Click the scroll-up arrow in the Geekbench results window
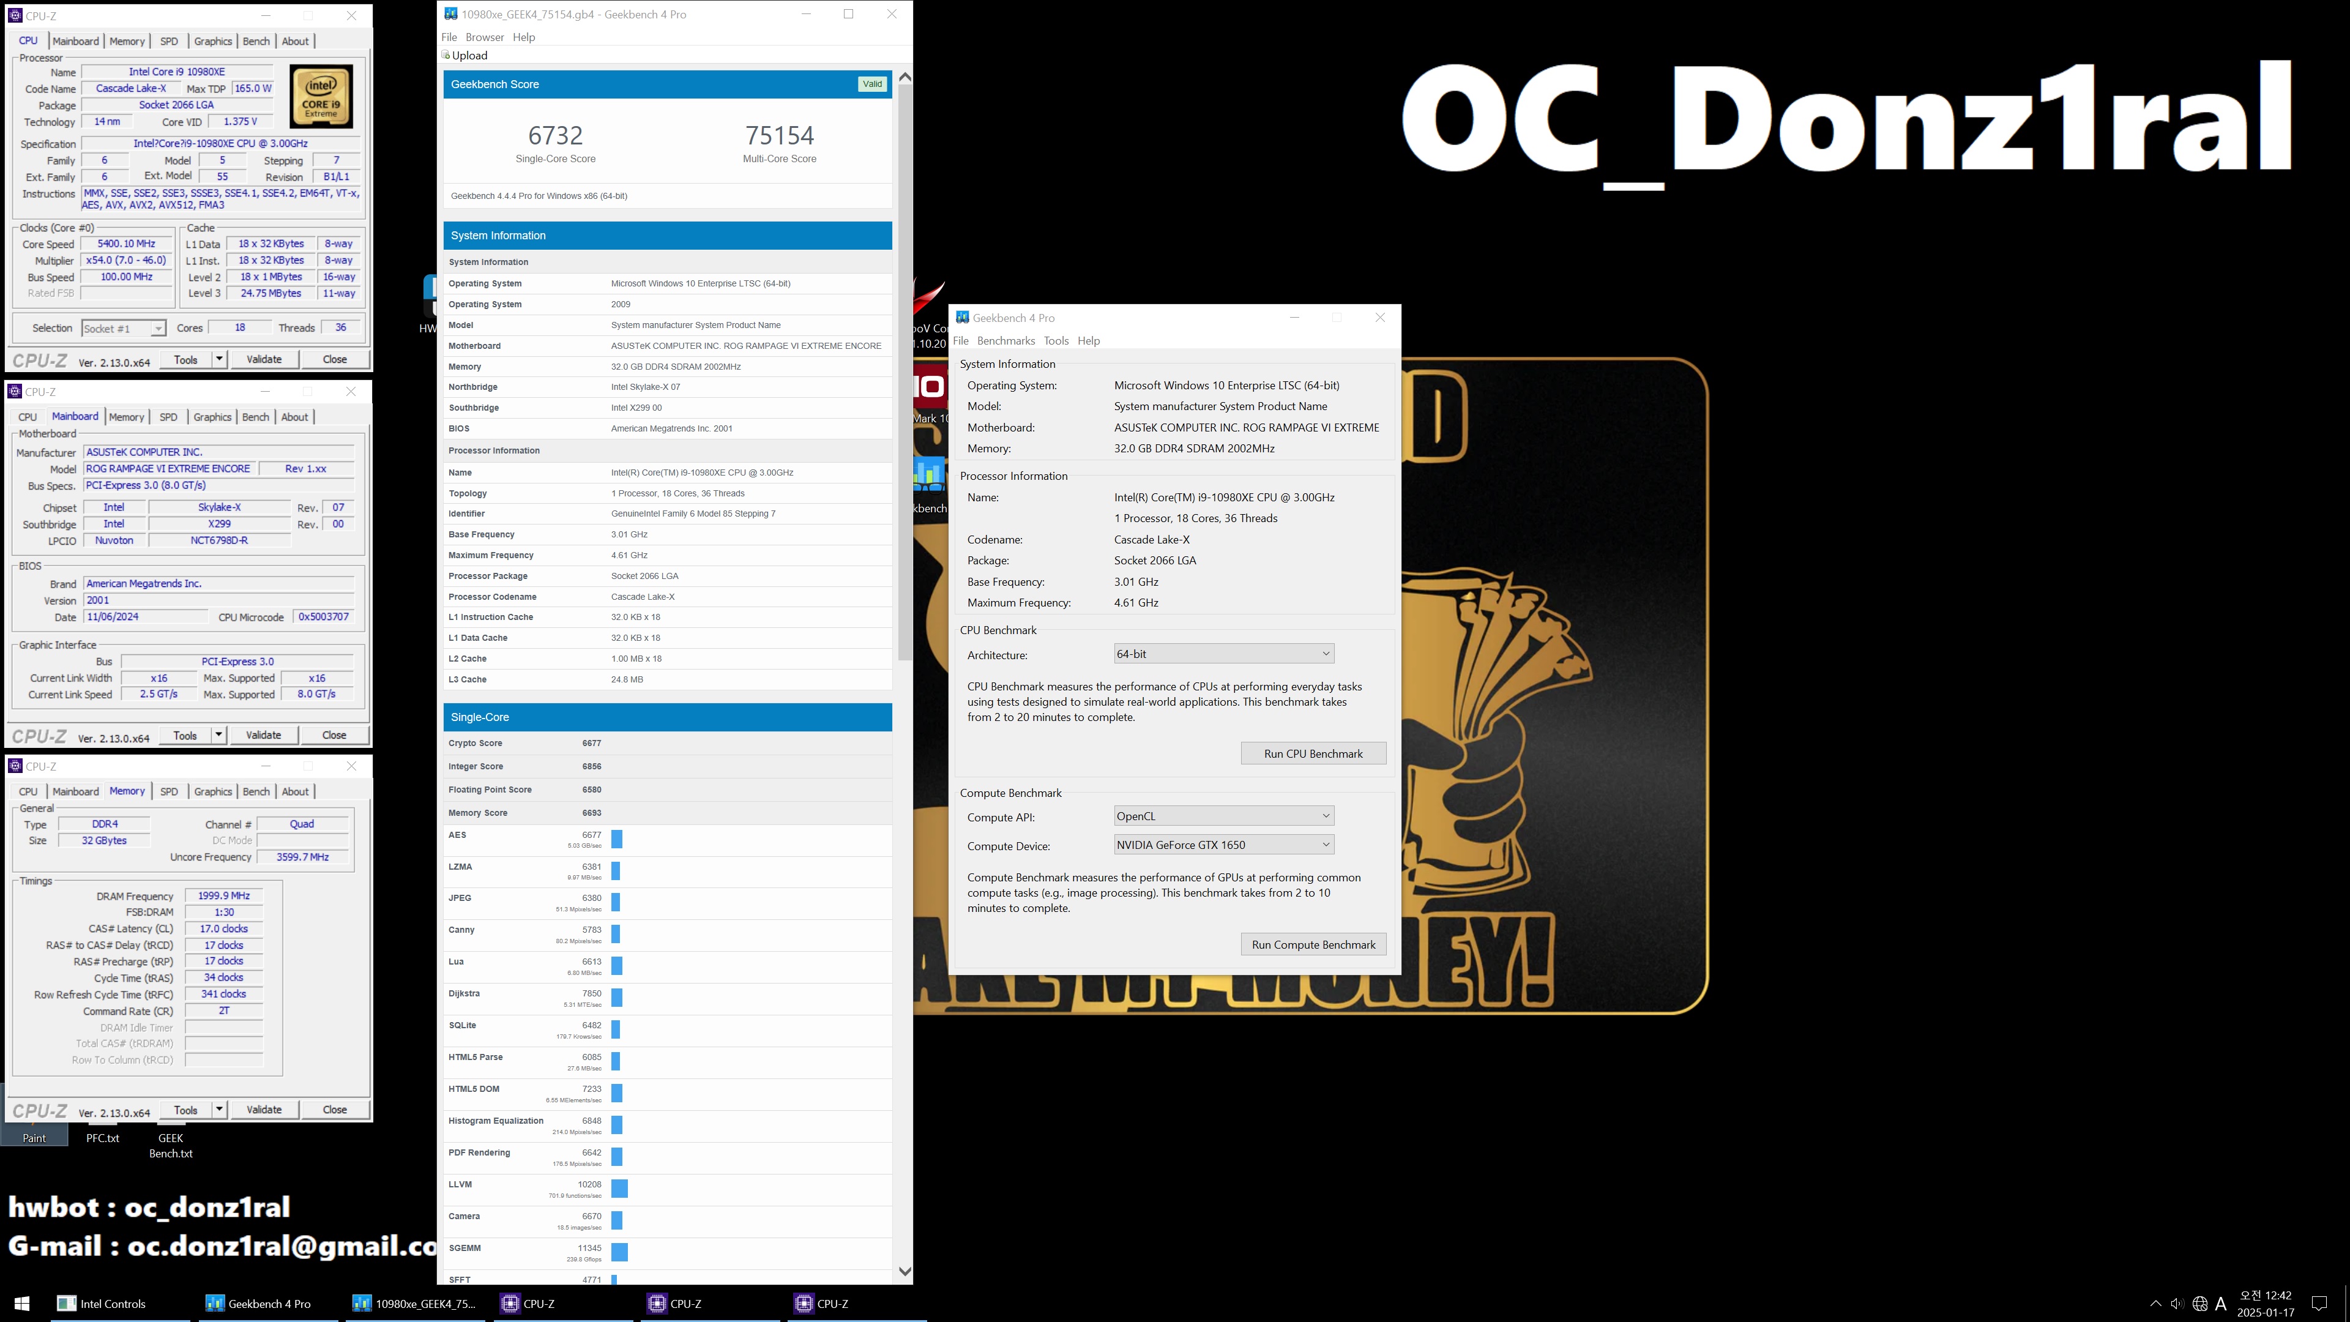This screenshot has height=1322, width=2350. coord(905,78)
